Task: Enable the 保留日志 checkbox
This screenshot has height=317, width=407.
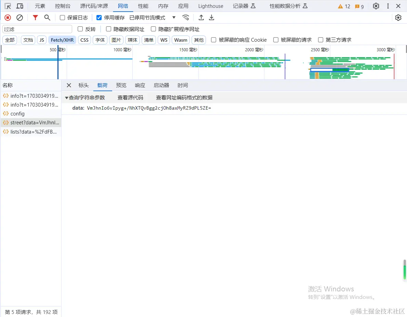Action: pos(62,18)
